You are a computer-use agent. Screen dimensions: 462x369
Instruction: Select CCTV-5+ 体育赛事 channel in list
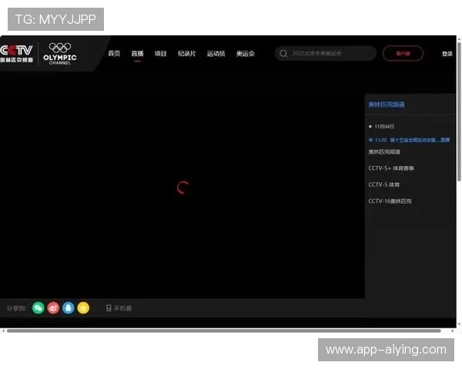391,168
